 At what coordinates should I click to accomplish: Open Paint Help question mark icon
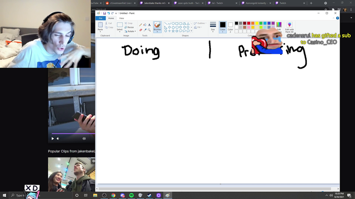(x=337, y=18)
